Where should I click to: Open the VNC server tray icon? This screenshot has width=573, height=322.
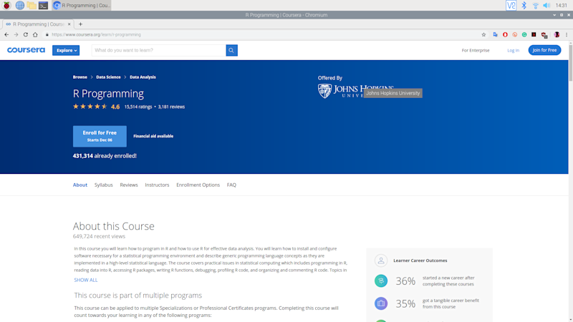point(511,5)
